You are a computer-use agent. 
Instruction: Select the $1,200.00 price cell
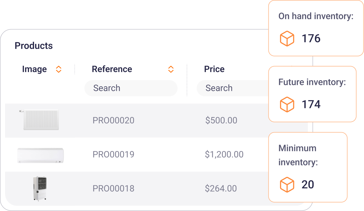coord(224,154)
